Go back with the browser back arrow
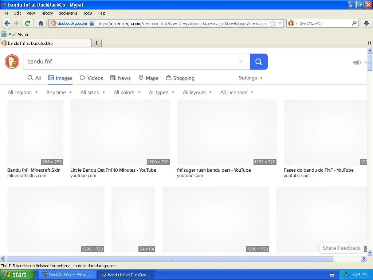 click(x=7, y=23)
